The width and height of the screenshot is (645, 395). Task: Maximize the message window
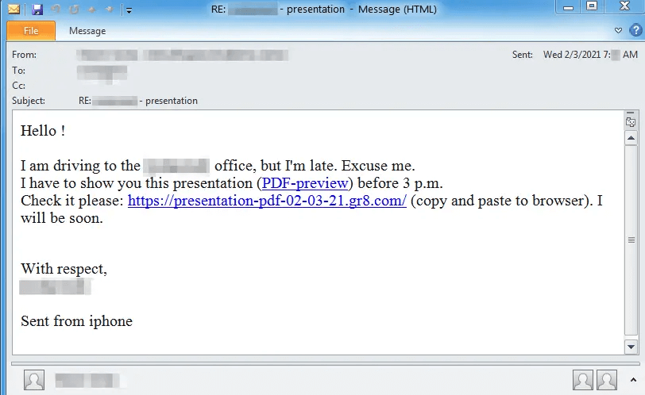click(592, 6)
